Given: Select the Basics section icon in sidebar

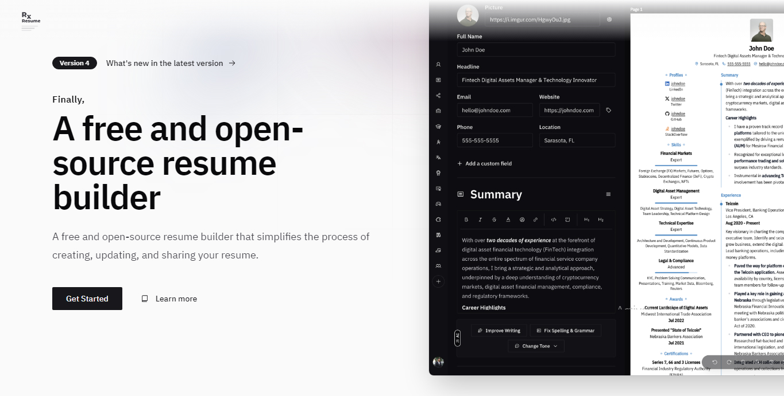Looking at the screenshot, I should tap(438, 64).
